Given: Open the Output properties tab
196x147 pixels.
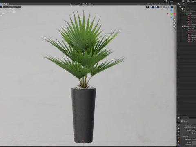Looking at the screenshot, I should point(178,129).
